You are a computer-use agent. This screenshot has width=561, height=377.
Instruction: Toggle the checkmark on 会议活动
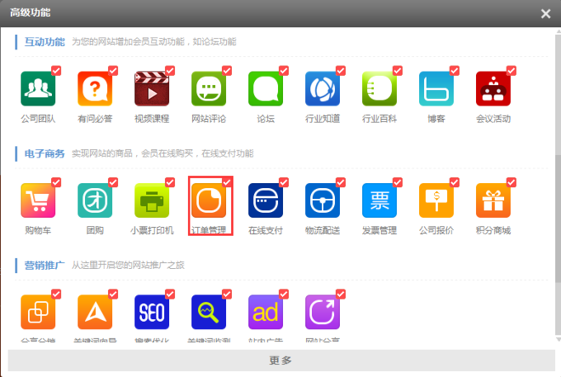tap(511, 71)
